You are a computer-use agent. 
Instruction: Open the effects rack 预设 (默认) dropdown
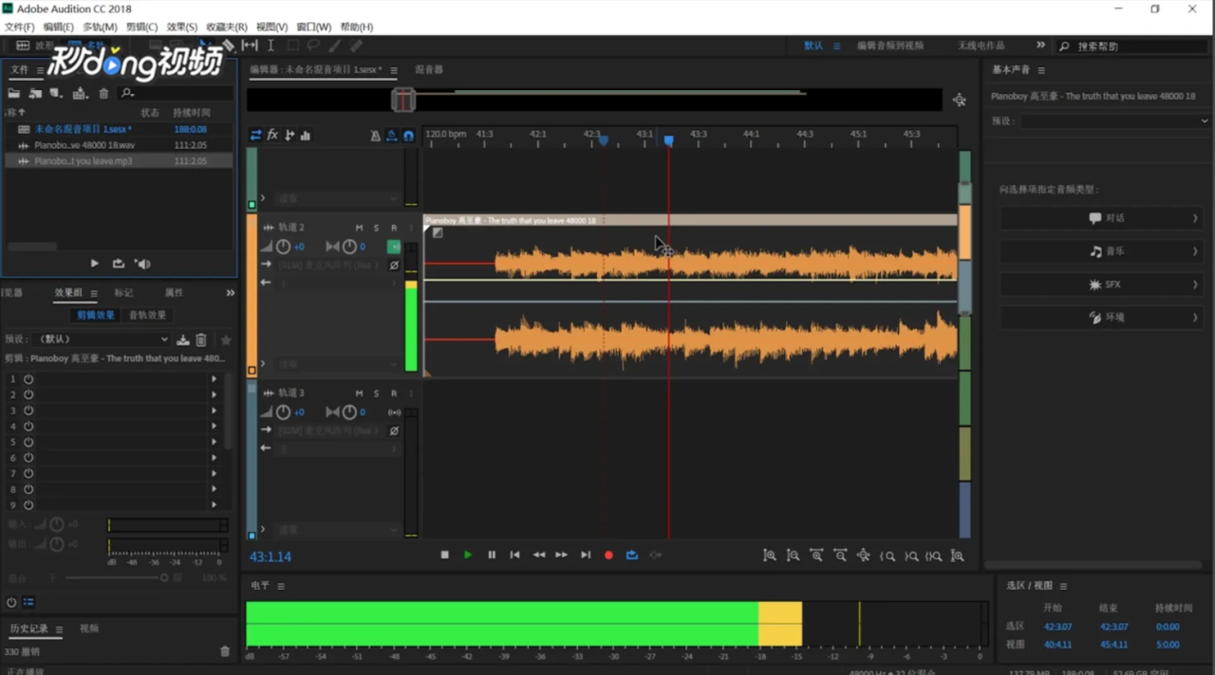tap(102, 339)
